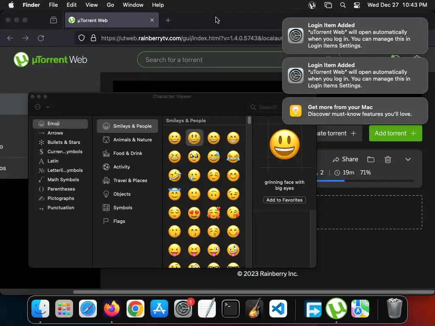
Task: Open Spotlight search in menu bar
Action: point(343,5)
